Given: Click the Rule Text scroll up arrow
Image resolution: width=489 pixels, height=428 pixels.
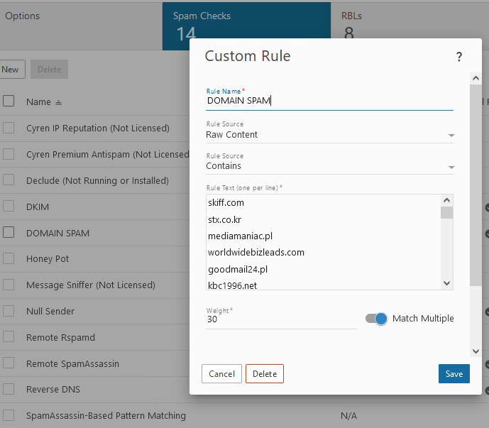Looking at the screenshot, I should tap(446, 201).
